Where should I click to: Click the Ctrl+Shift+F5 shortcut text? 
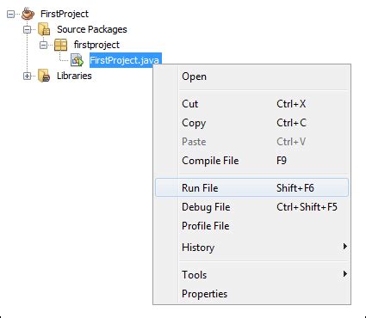point(307,207)
